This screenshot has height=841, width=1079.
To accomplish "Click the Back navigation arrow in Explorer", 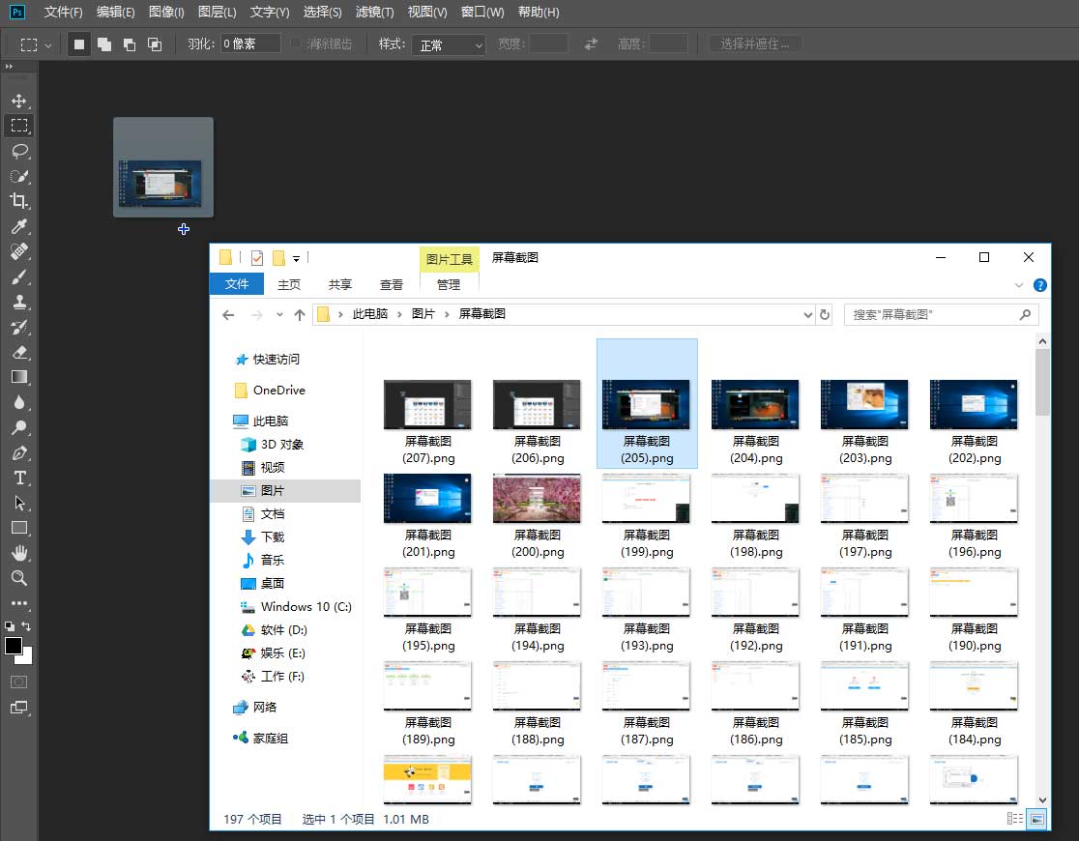I will [x=228, y=314].
